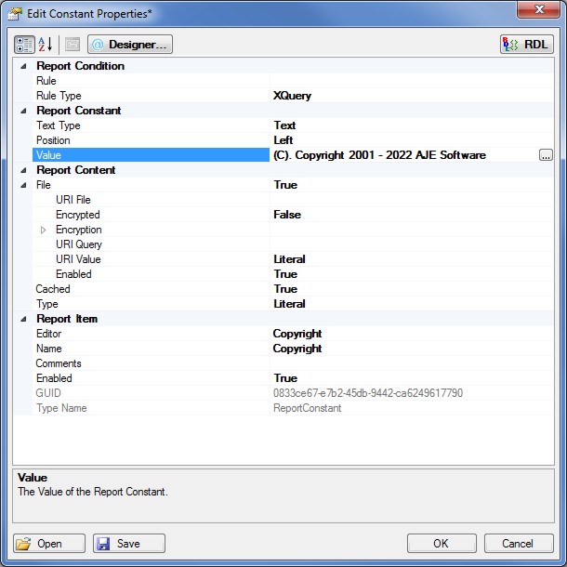Viewport: 567px width, 567px height.
Task: Click the RDL button
Action: click(x=526, y=45)
